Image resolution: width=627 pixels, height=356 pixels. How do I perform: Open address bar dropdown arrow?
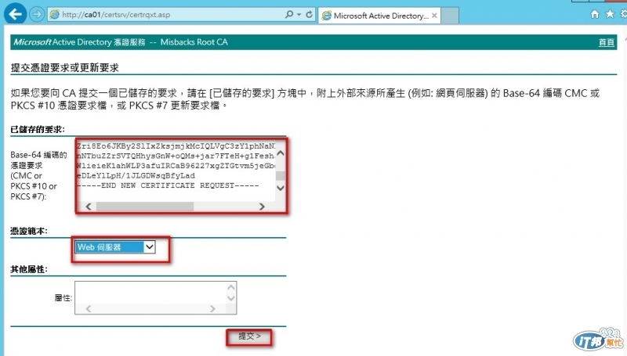tap(299, 15)
